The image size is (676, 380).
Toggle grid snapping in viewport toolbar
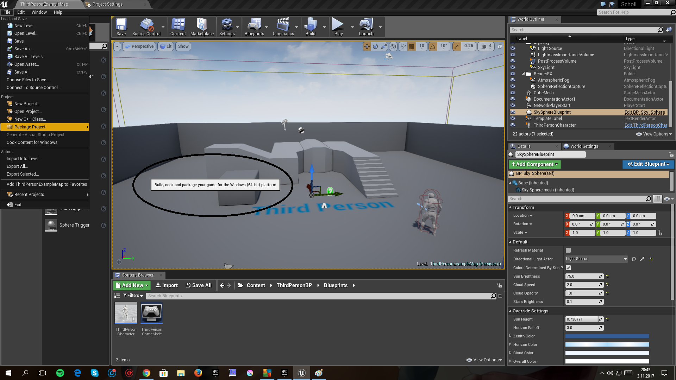pos(411,46)
